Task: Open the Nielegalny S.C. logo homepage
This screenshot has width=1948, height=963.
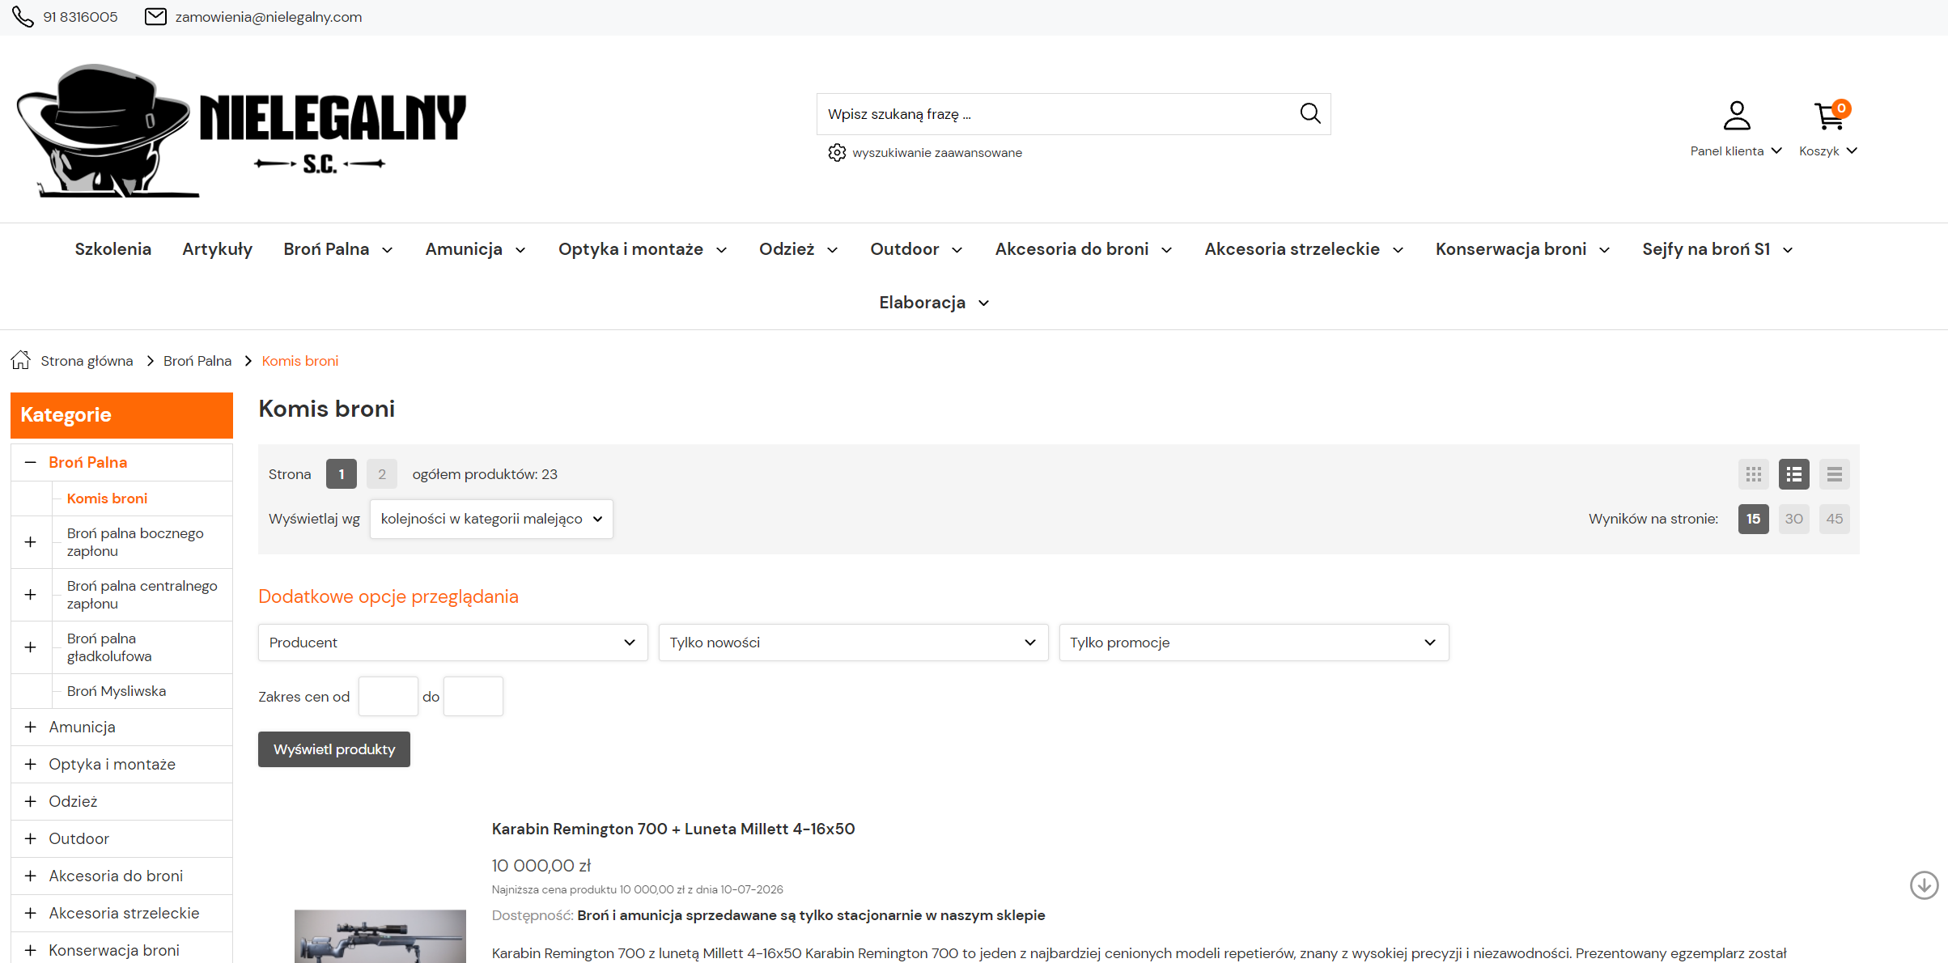Action: click(241, 130)
